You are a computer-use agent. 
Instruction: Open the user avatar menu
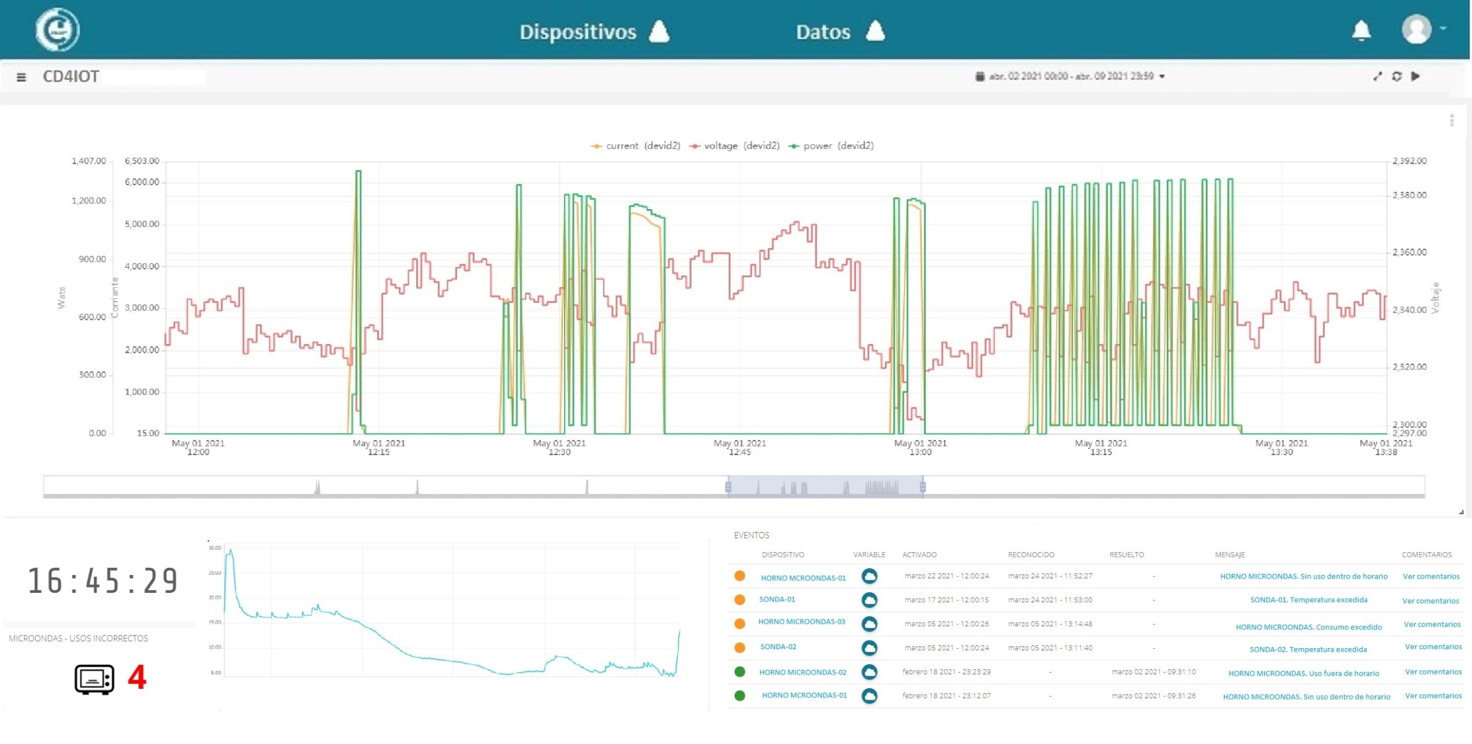point(1416,29)
